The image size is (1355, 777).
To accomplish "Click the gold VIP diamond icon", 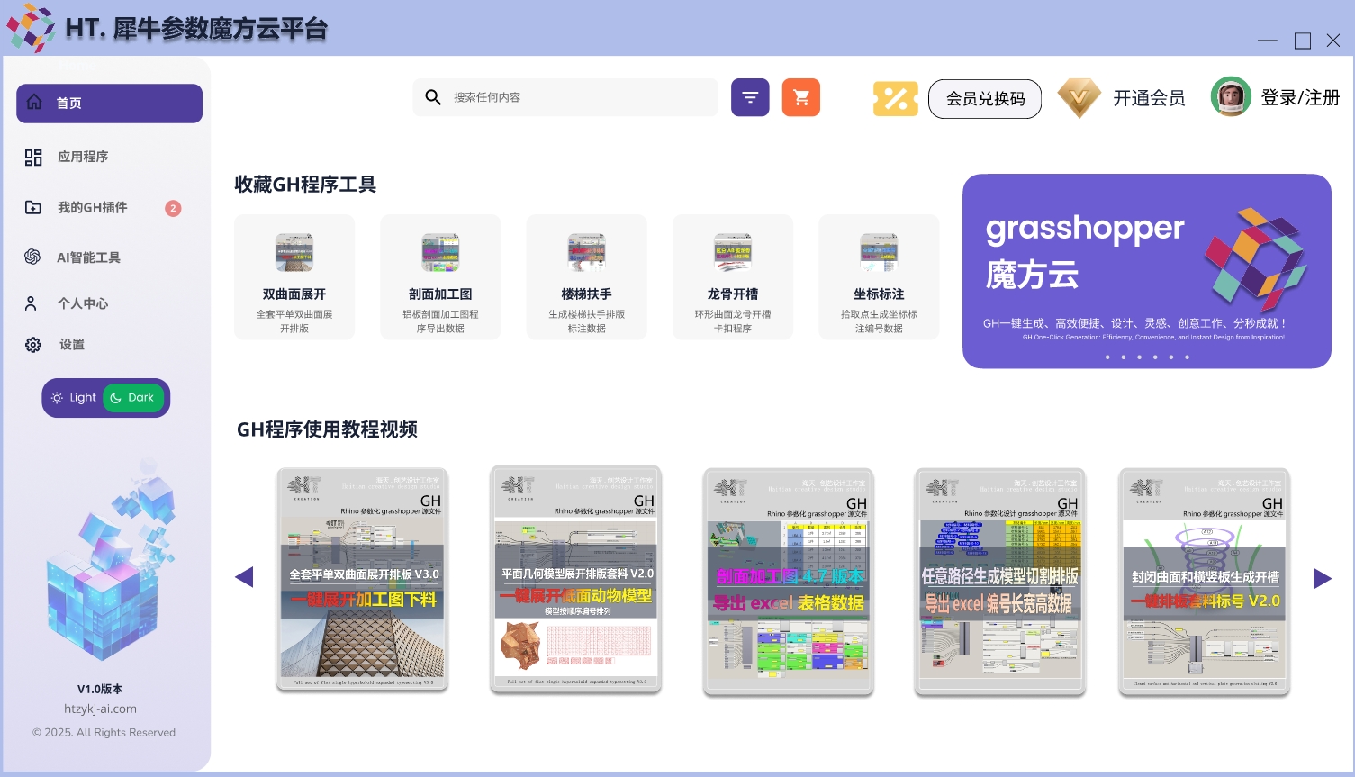I will click(1079, 98).
